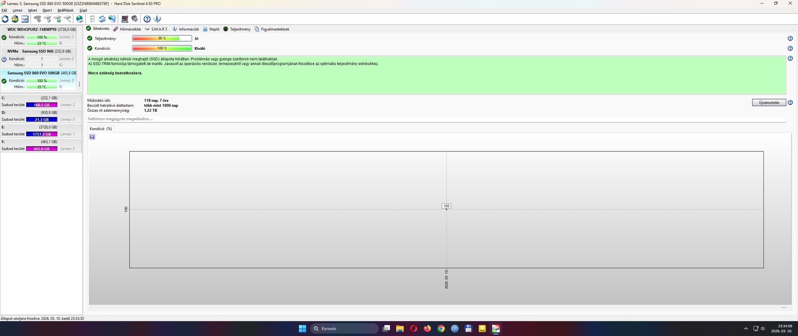Viewport: 798px width, 336px height.
Task: Click the D: partition free space bar
Action: coord(42,120)
